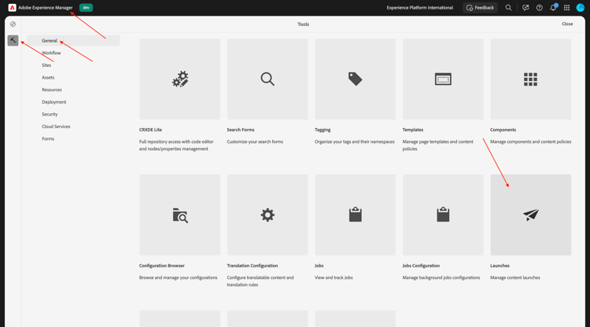Click the CRXDE Lite title text
590x327 pixels.
150,130
